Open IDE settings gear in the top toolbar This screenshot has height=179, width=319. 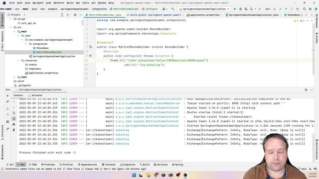310,9
